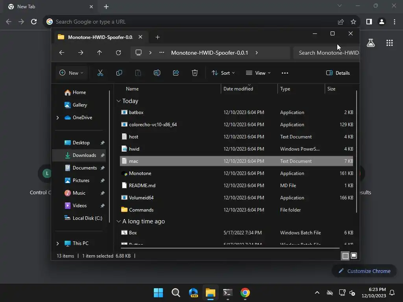Open Chrome Labs flask icon
This screenshot has width=403, height=302.
[x=371, y=42]
